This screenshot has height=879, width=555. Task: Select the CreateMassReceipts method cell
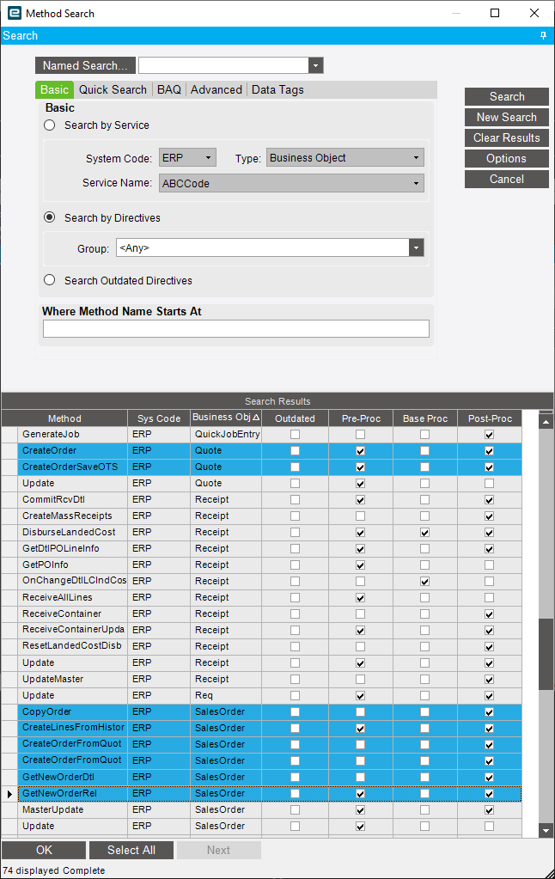click(73, 516)
